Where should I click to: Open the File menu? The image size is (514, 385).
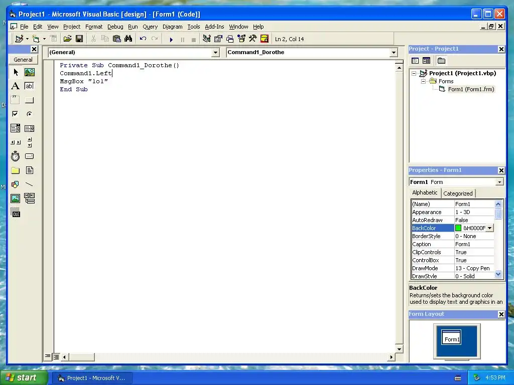pyautogui.click(x=24, y=27)
